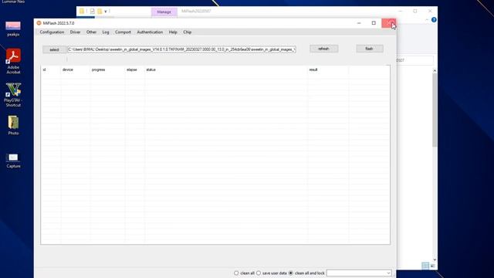This screenshot has width=494, height=278.
Task: Click the File Explorer help icon
Action: pos(434,20)
